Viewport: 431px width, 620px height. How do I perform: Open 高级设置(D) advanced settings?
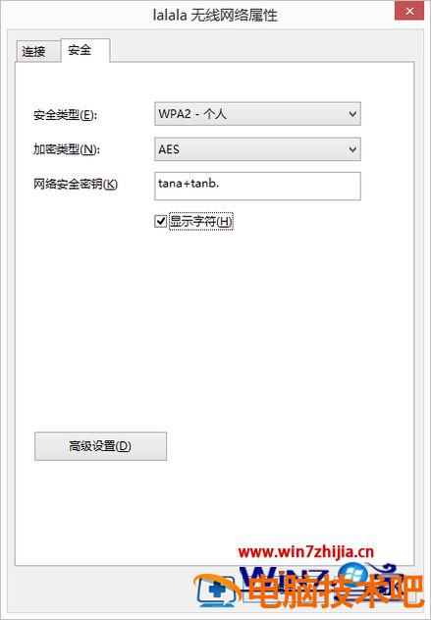pos(100,446)
